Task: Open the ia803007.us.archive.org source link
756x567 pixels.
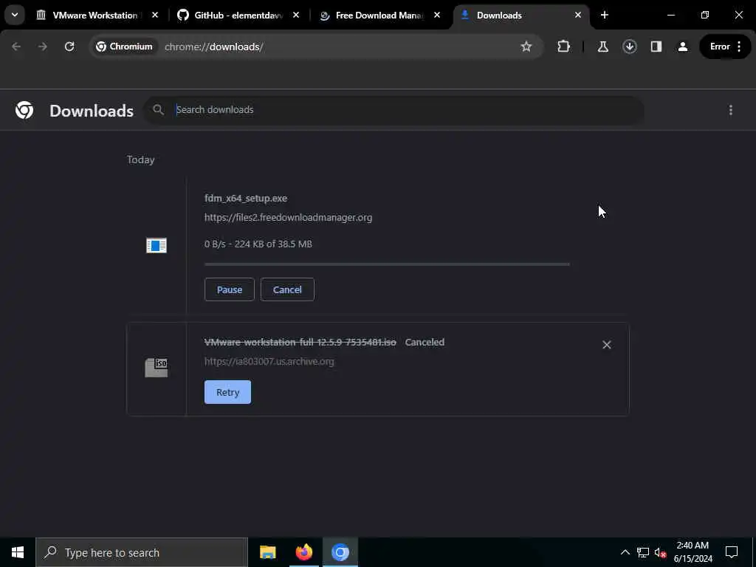Action: click(x=269, y=361)
